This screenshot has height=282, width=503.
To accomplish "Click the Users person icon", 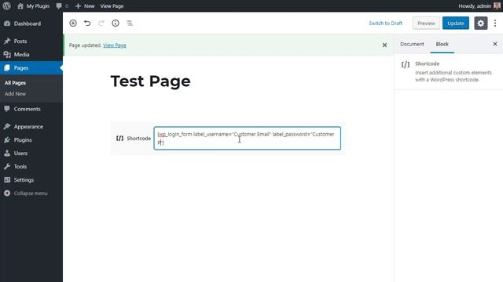I will [7, 154].
